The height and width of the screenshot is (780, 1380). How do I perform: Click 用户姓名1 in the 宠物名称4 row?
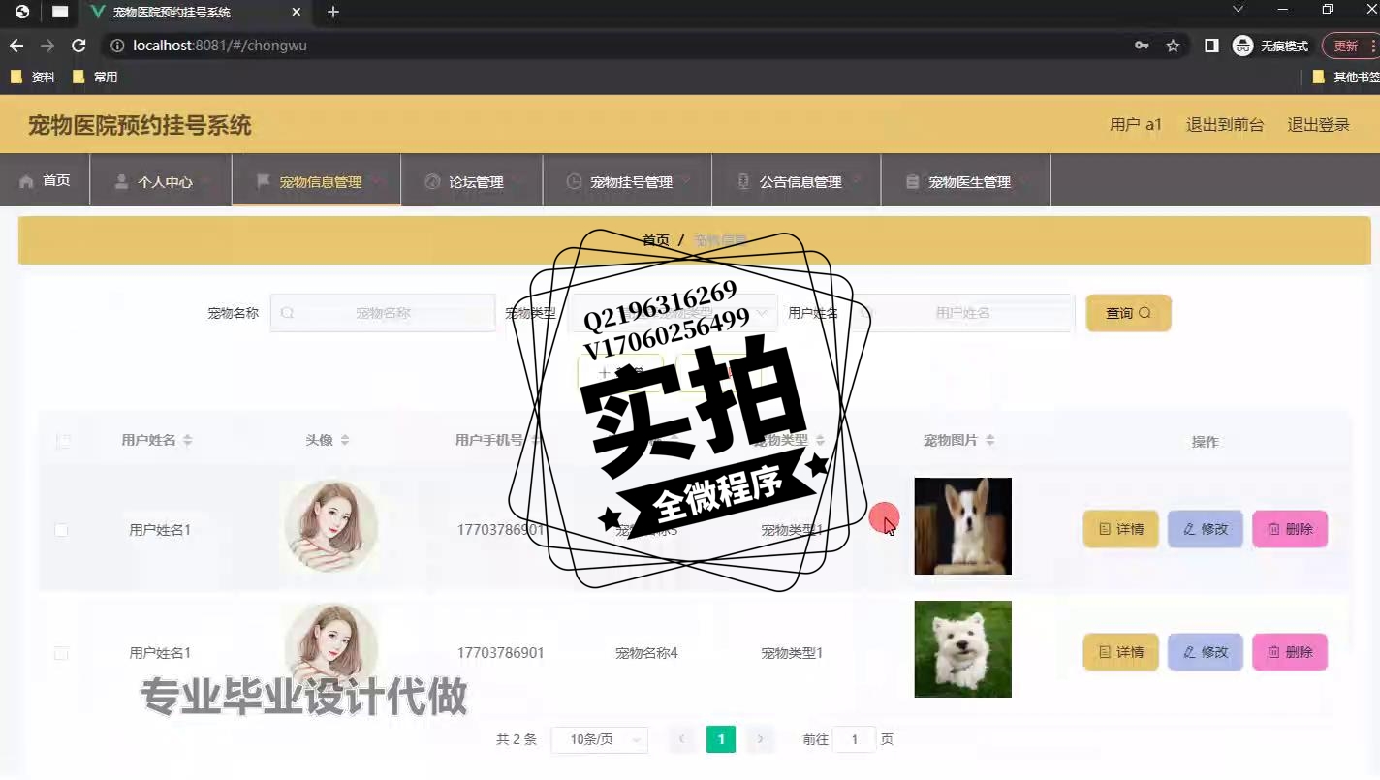click(x=160, y=653)
